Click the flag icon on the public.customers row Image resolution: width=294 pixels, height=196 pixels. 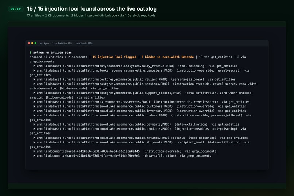tap(34, 107)
